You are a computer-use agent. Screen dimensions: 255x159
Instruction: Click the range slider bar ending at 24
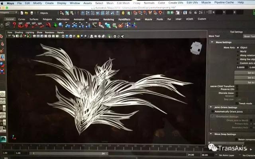[69, 153]
